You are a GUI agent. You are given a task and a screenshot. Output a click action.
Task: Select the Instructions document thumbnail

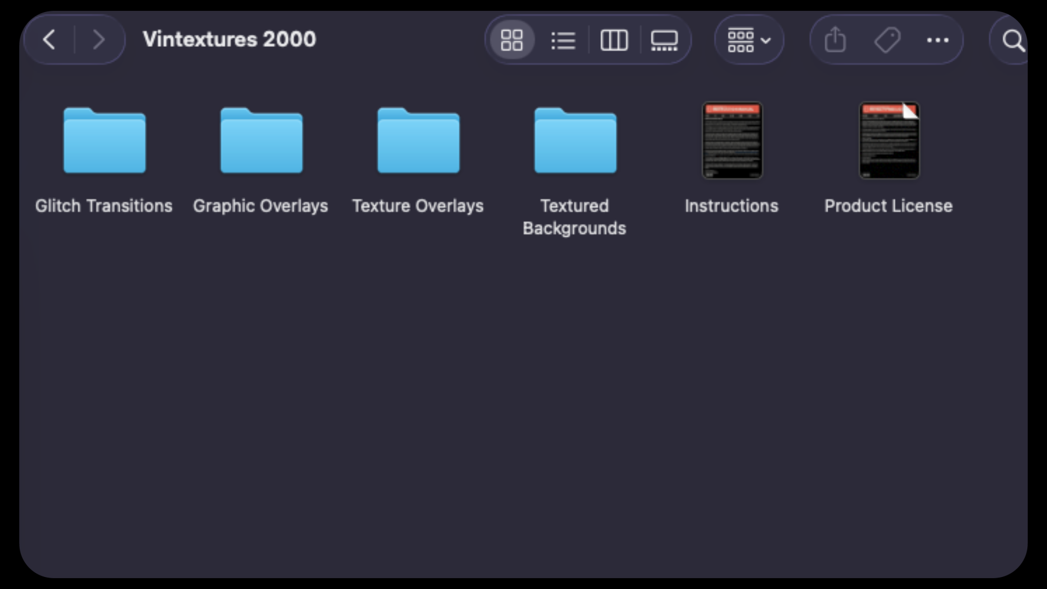(732, 141)
